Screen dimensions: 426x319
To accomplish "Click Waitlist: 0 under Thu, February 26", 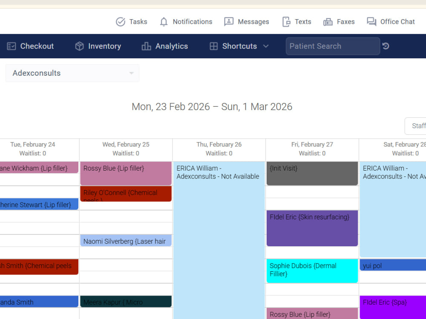I will coord(219,154).
